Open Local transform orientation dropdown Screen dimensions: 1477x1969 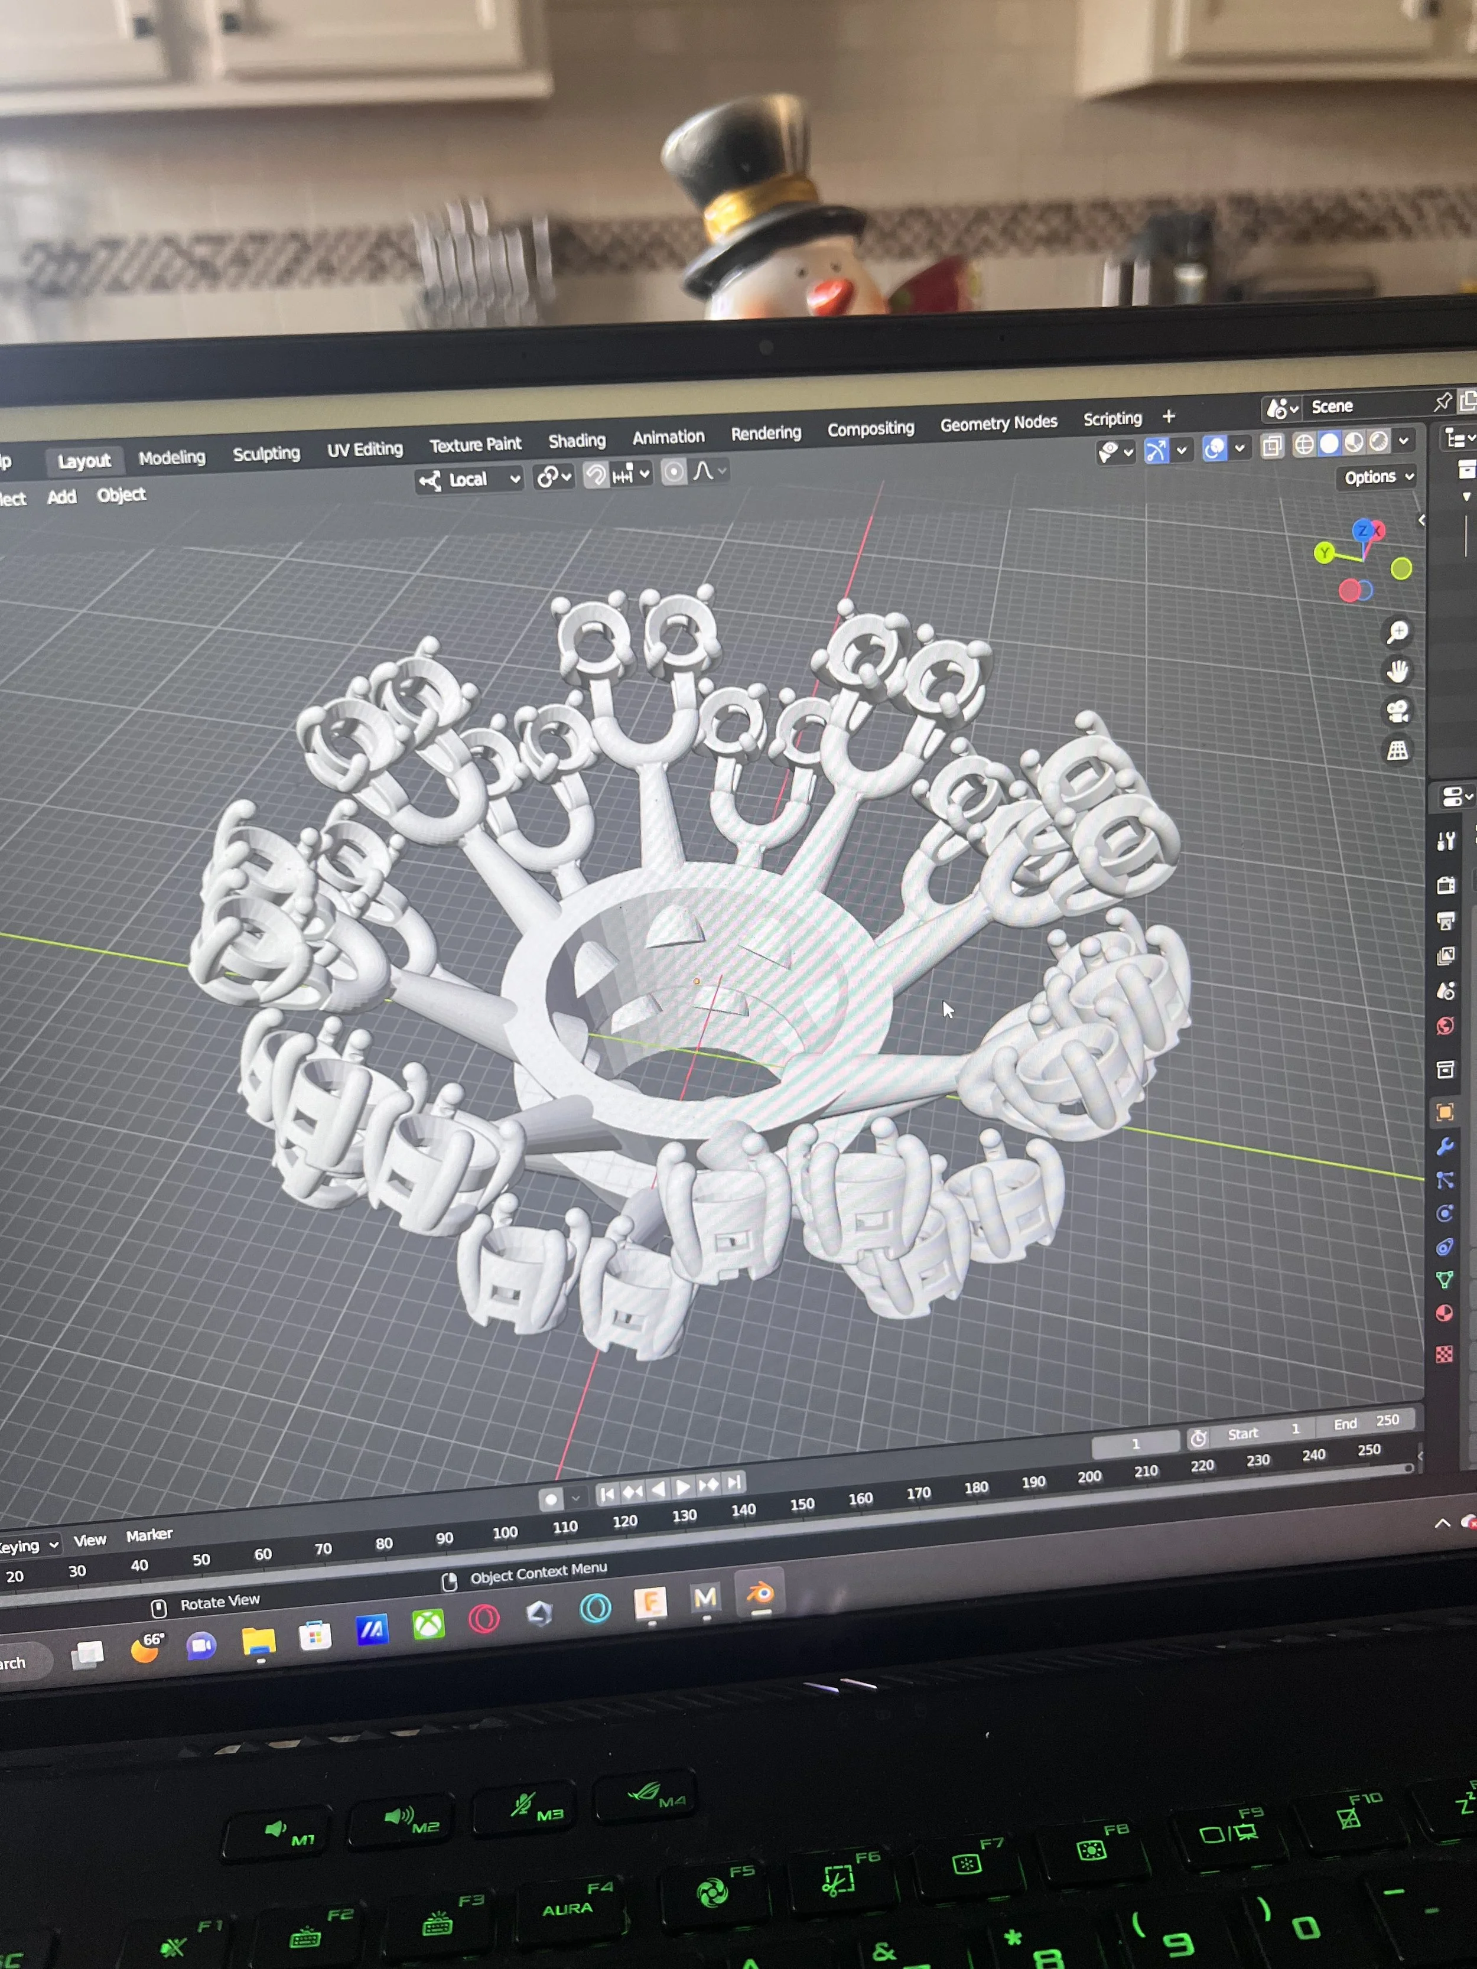469,480
